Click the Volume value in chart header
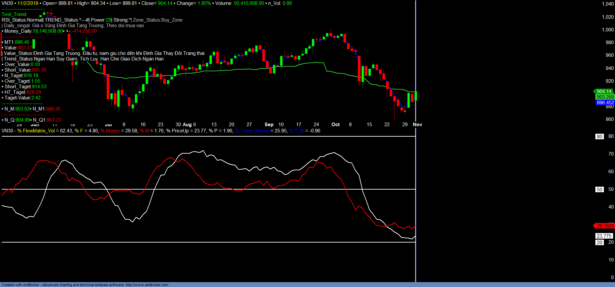Viewport: 615px width, 287px height. coord(249,3)
